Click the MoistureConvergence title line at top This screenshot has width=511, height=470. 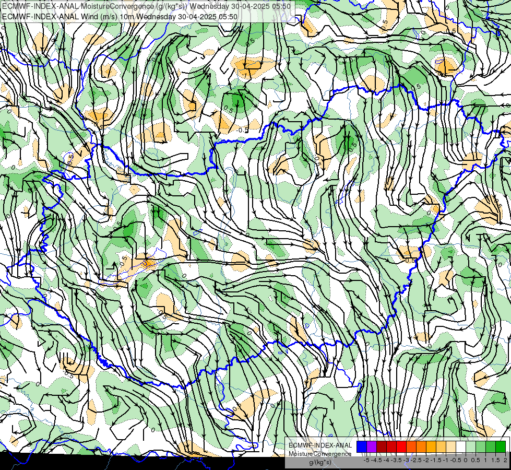(146, 6)
